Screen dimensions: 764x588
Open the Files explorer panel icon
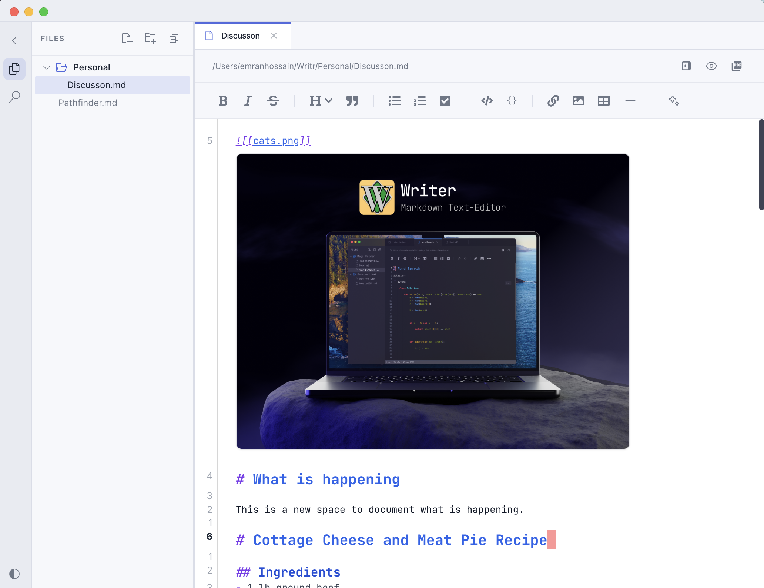tap(14, 69)
